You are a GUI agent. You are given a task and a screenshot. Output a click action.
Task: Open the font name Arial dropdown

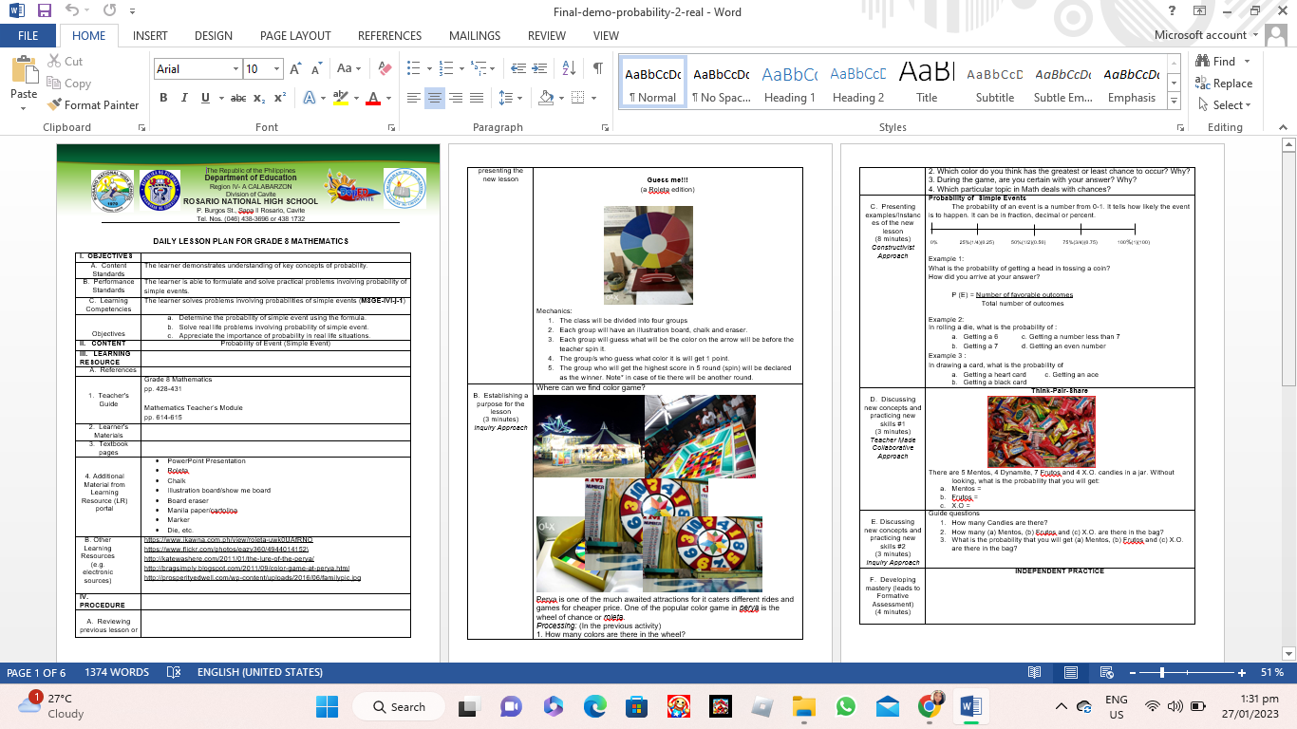click(x=236, y=69)
